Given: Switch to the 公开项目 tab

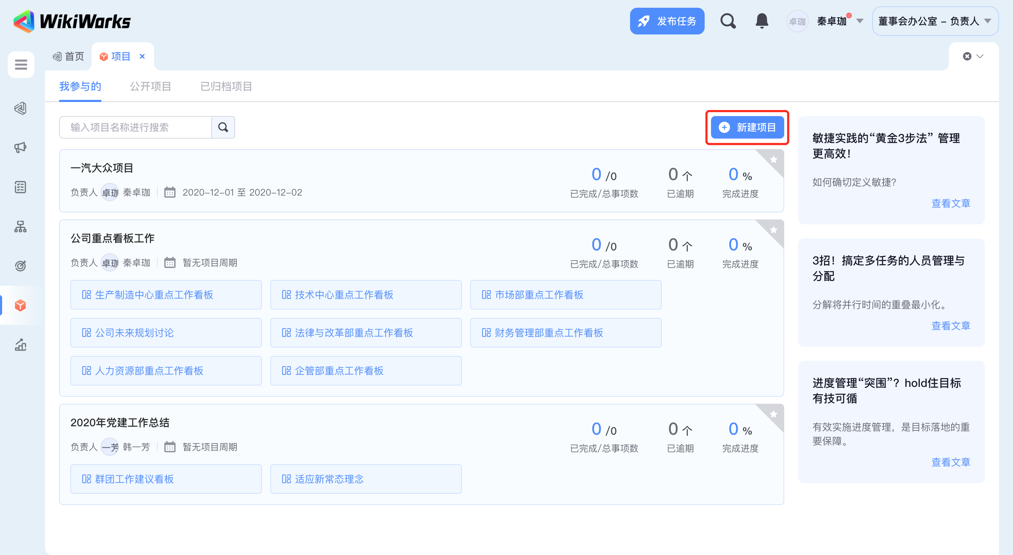Looking at the screenshot, I should [x=151, y=86].
